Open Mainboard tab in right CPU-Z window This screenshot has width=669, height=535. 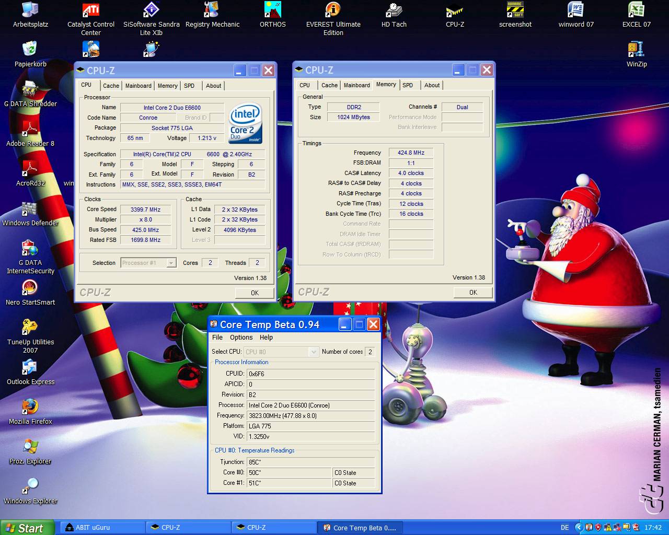tap(356, 85)
